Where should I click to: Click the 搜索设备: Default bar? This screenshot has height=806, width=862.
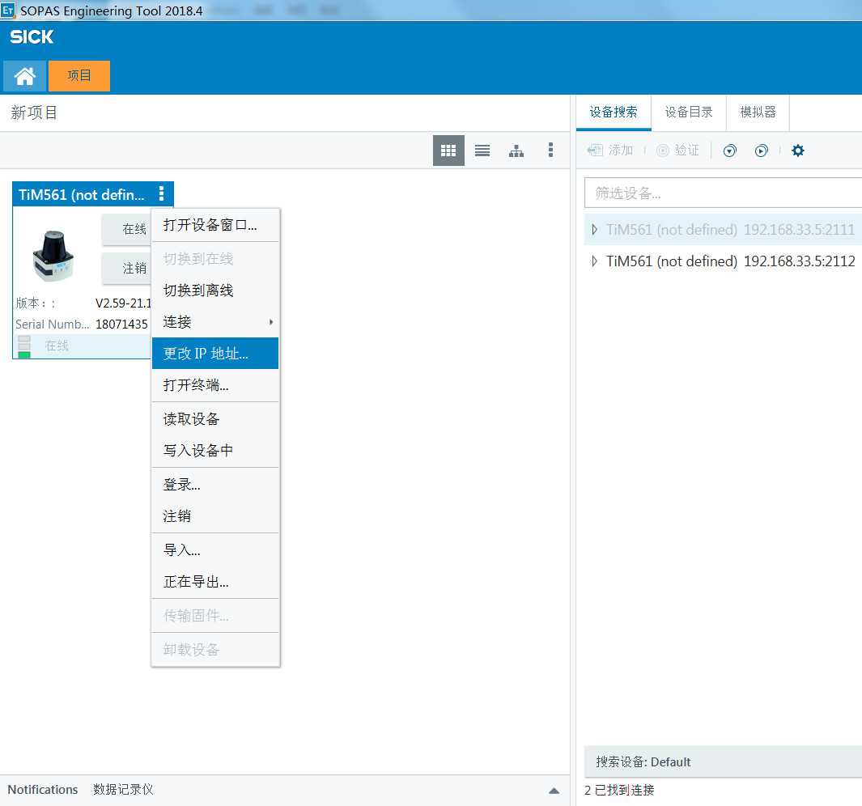click(x=723, y=761)
